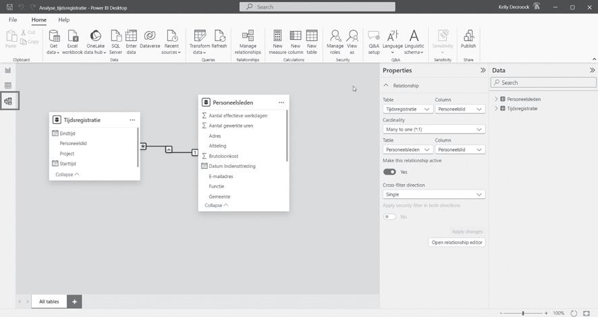Screen dimensions: 598x317
Task: Open second Table dropdown showing Personeelsleden
Action: point(408,150)
